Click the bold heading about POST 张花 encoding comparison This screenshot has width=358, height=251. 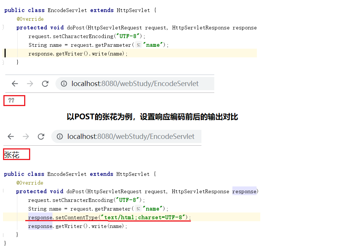[152, 117]
